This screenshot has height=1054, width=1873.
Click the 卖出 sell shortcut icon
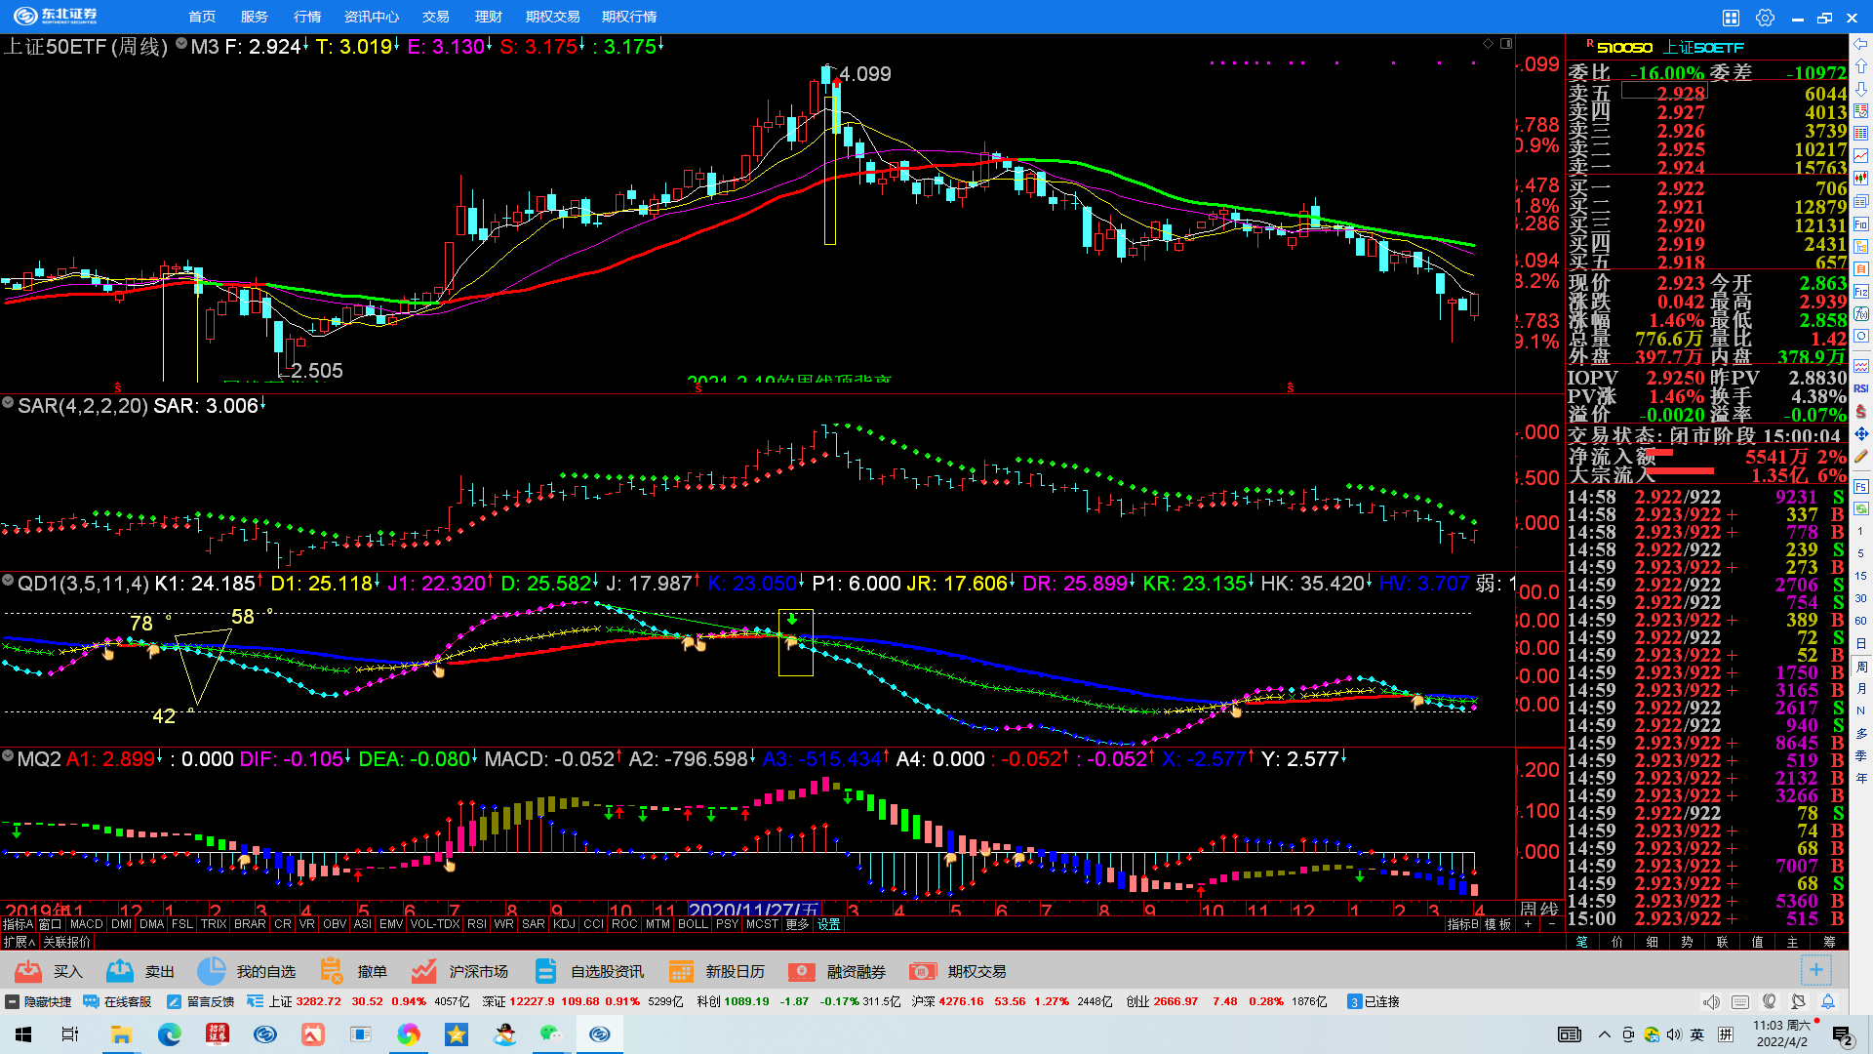120,971
